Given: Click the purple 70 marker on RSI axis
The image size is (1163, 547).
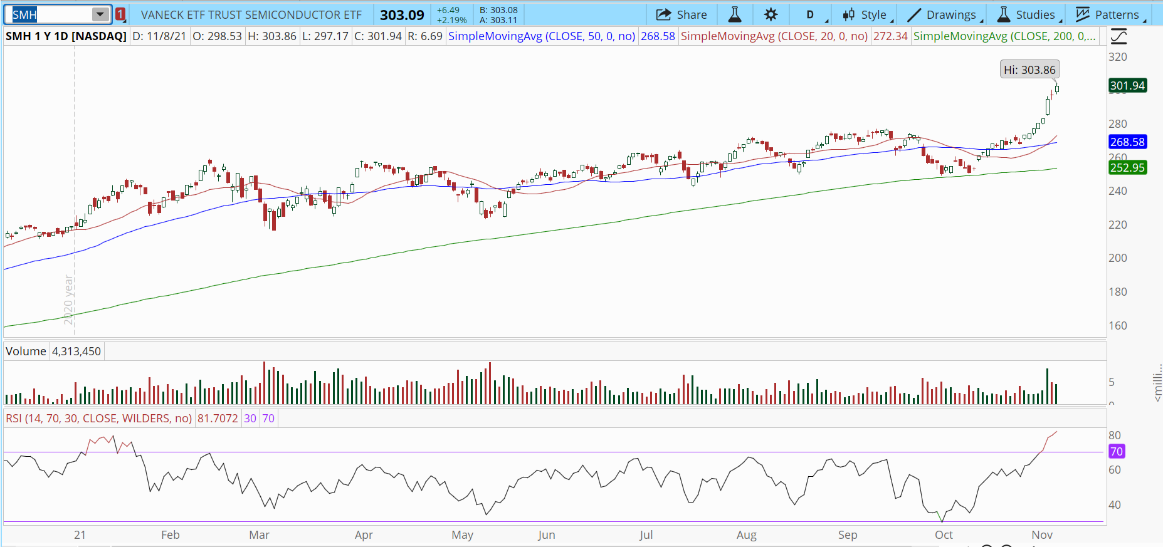Looking at the screenshot, I should tap(1117, 451).
